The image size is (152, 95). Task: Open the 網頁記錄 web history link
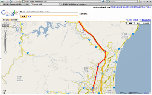[137, 7]
